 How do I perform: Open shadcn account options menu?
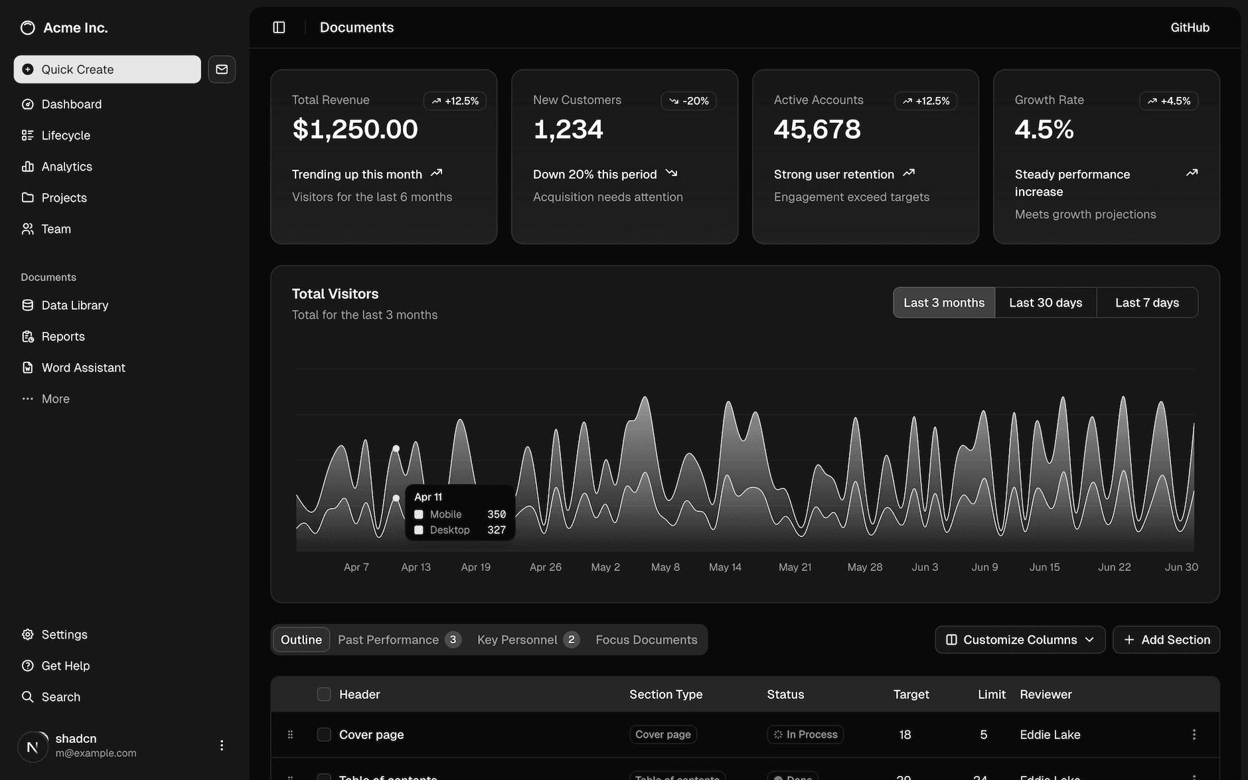pos(222,745)
